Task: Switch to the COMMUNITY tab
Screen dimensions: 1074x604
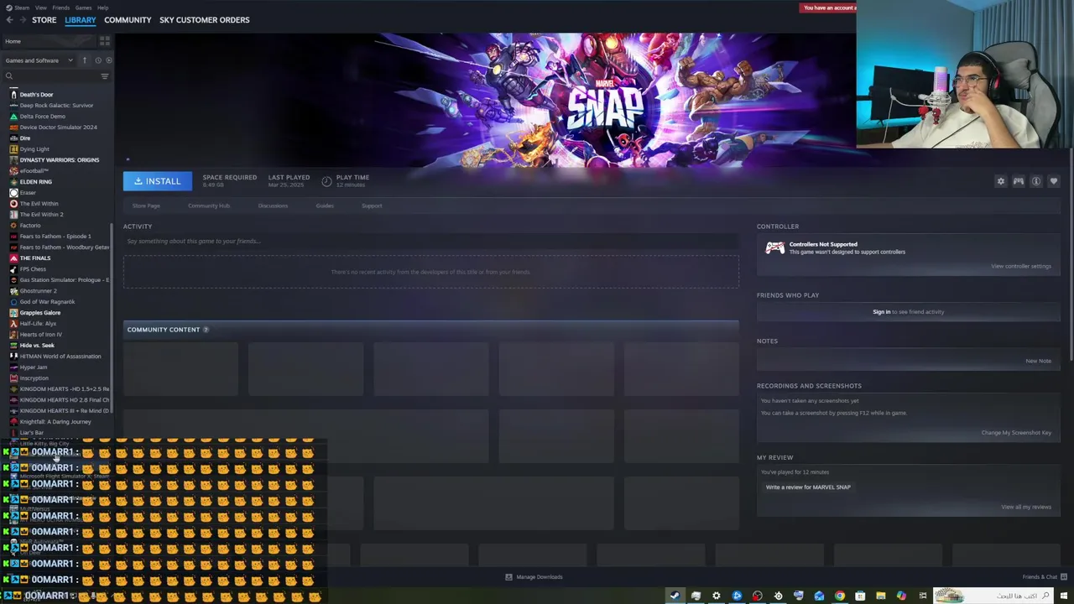Action: (x=128, y=20)
